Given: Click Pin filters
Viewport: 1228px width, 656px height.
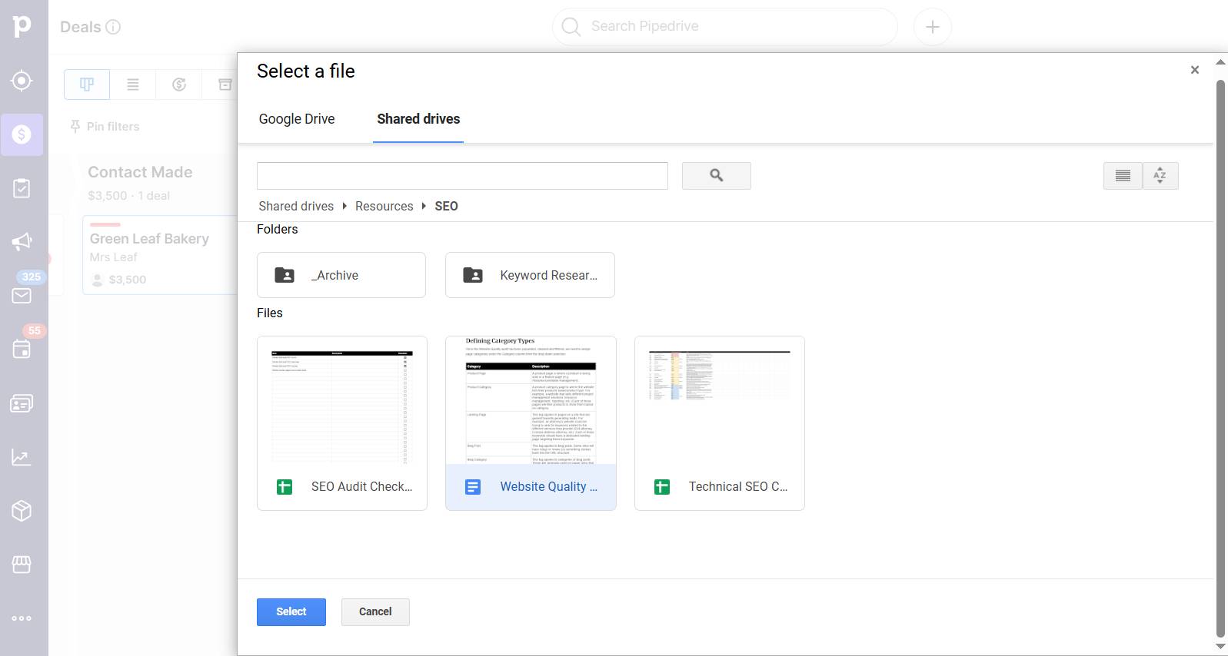Looking at the screenshot, I should coord(105,127).
